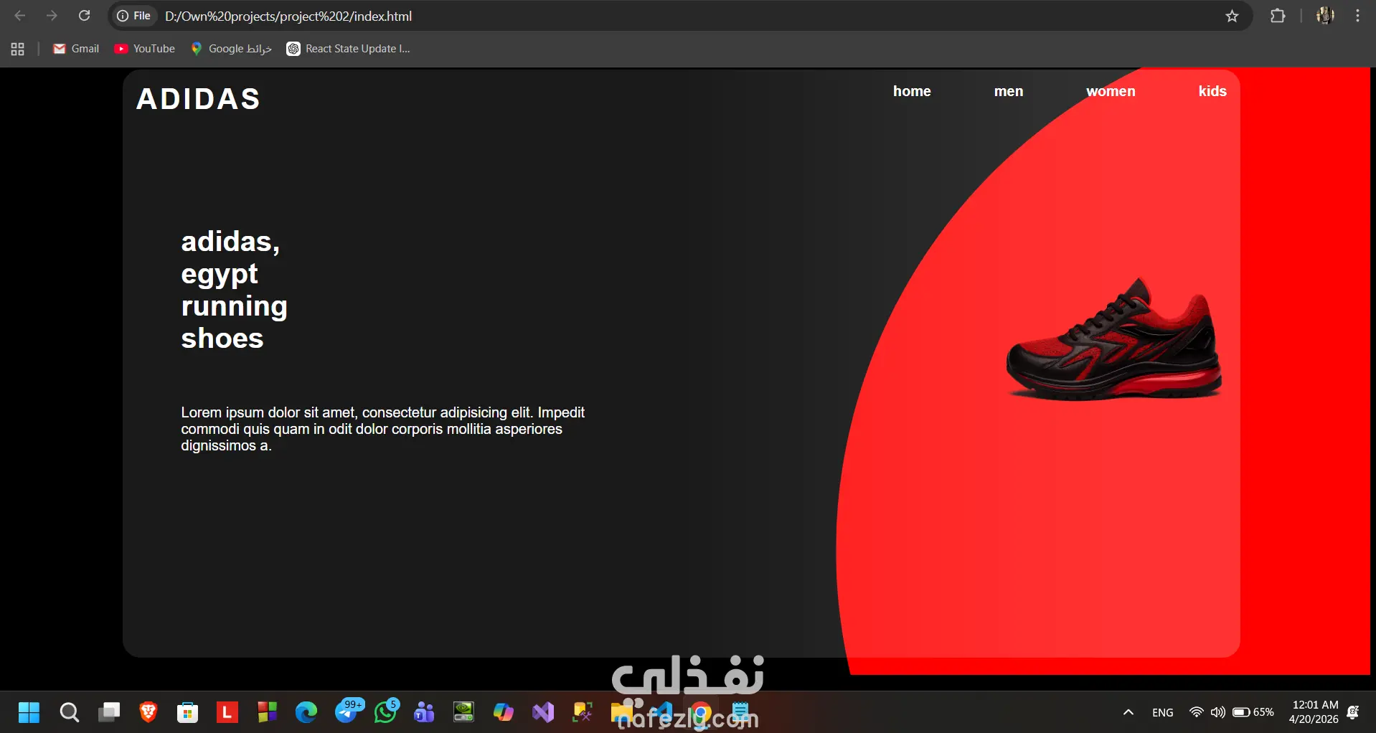Go back using the browser back arrow
Image resolution: width=1376 pixels, height=733 pixels.
pos(20,16)
